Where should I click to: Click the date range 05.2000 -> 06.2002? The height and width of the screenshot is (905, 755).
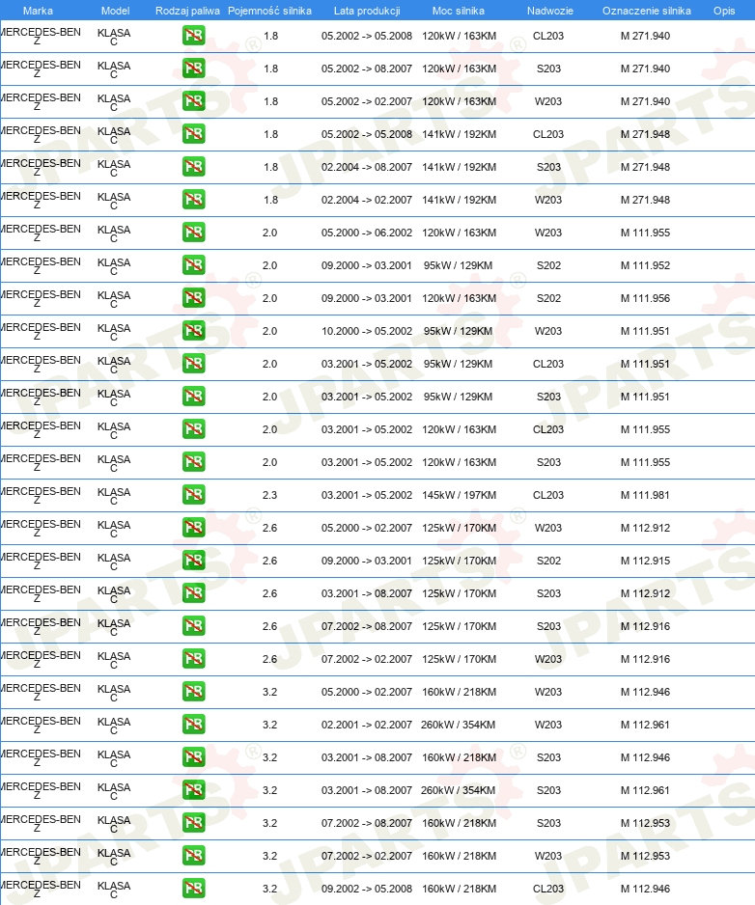367,233
